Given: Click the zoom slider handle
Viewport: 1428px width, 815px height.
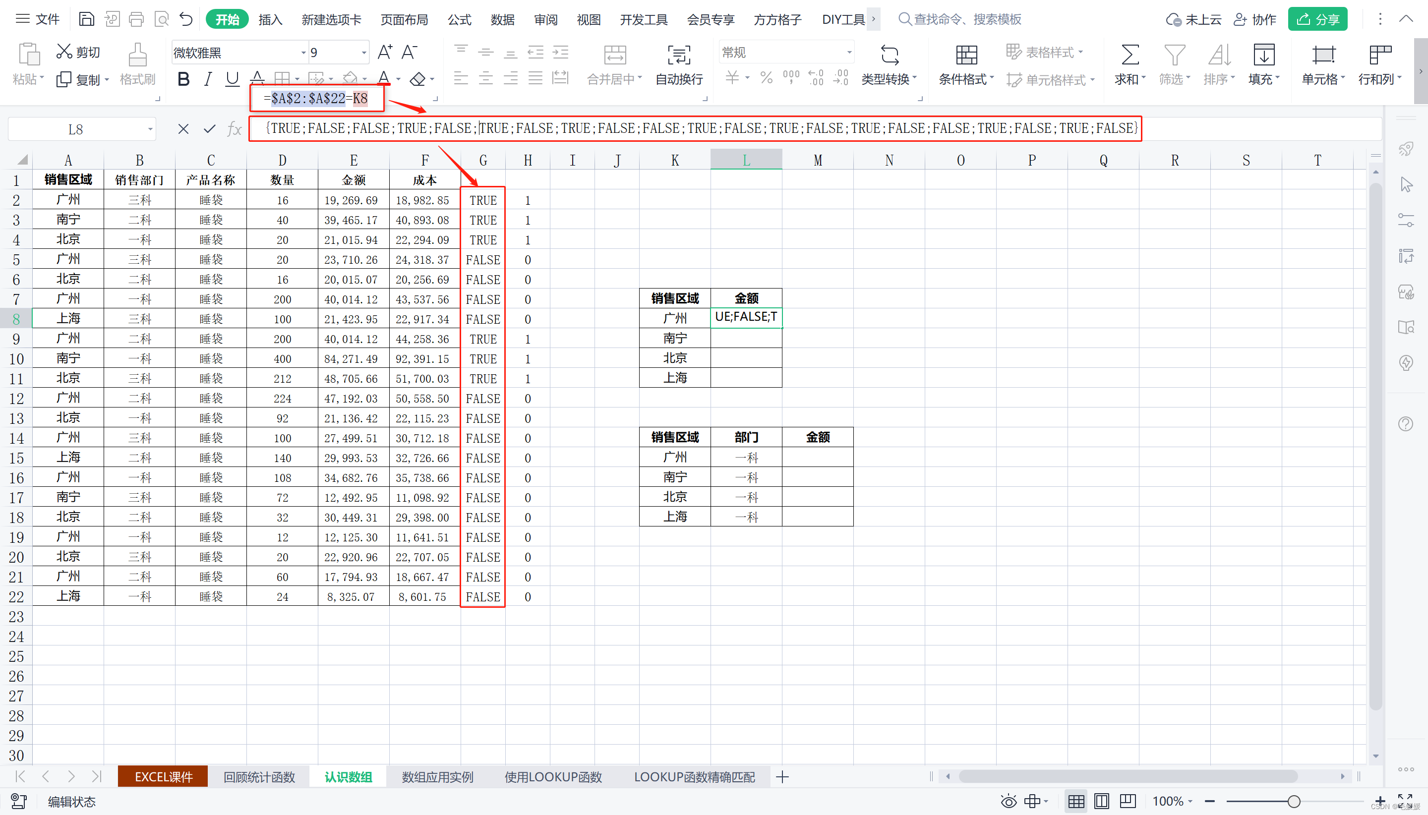Looking at the screenshot, I should pos(1293,802).
